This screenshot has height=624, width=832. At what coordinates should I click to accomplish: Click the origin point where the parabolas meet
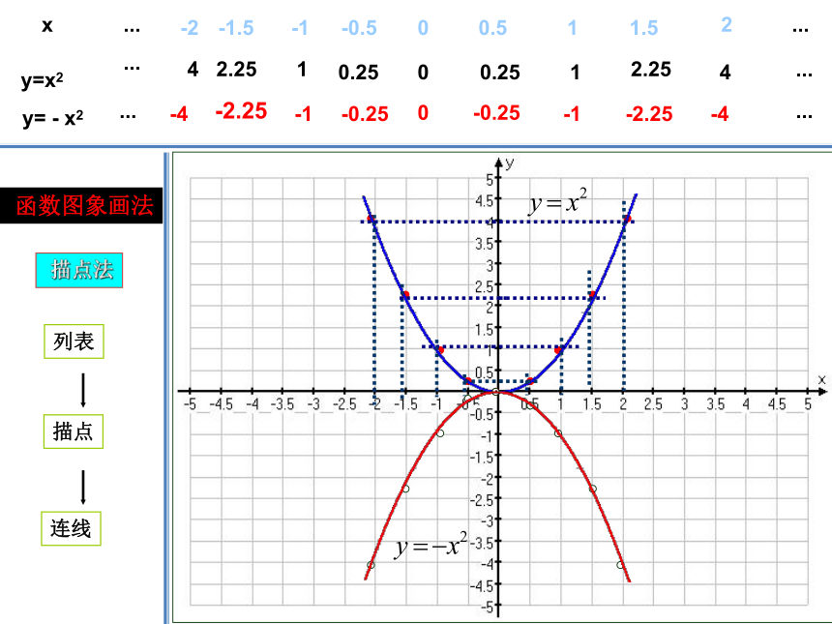[495, 392]
